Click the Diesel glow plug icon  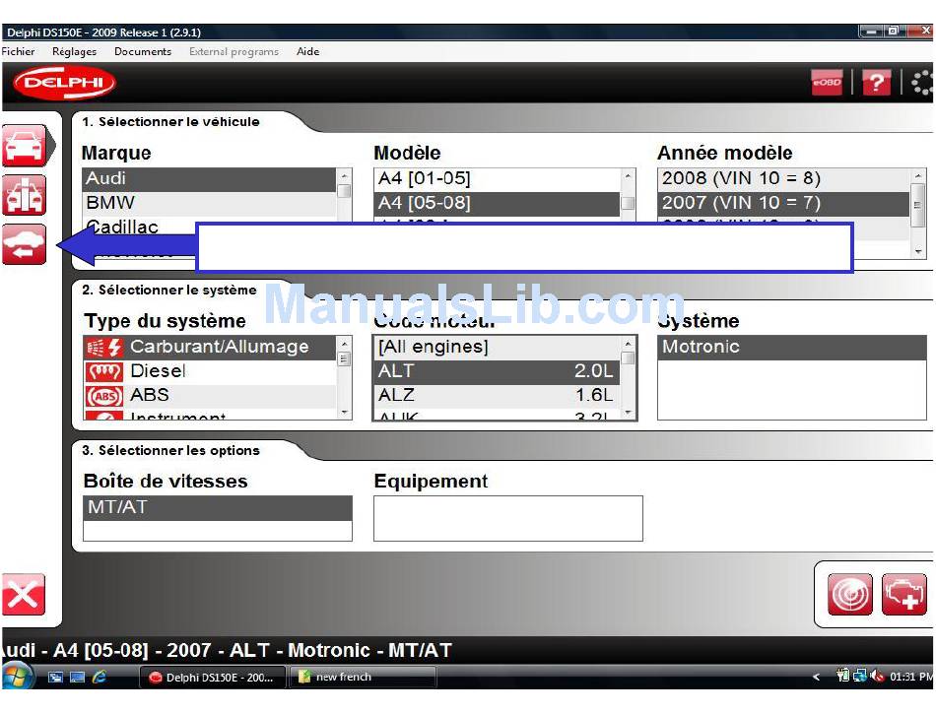click(103, 371)
